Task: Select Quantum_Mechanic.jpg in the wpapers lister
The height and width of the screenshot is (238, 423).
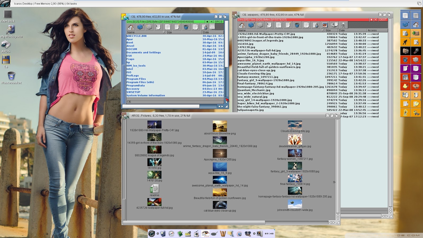Action: click(x=254, y=90)
